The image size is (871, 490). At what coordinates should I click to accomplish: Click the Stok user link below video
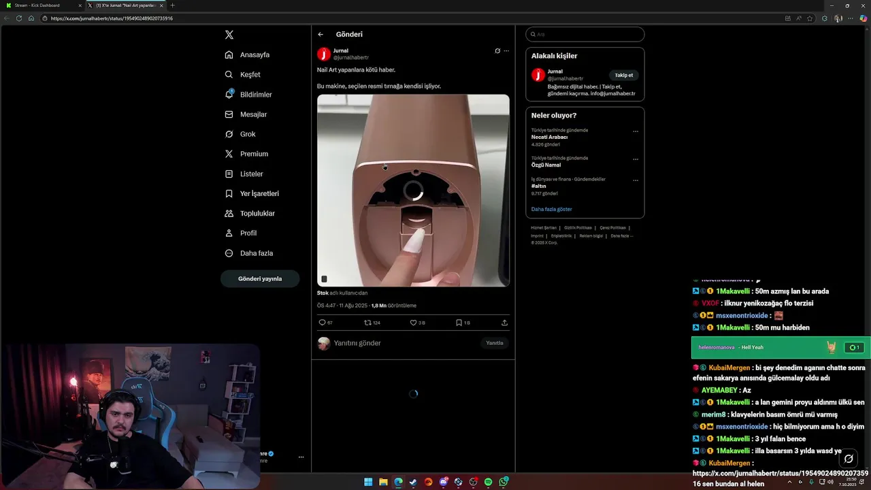point(323,293)
